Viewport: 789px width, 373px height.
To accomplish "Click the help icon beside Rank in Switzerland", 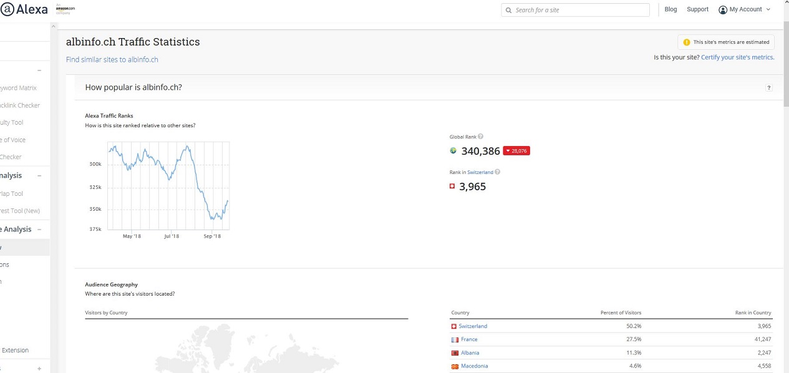I will [x=497, y=172].
